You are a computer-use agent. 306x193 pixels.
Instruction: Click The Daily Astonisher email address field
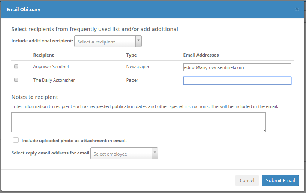pyautogui.click(x=237, y=81)
